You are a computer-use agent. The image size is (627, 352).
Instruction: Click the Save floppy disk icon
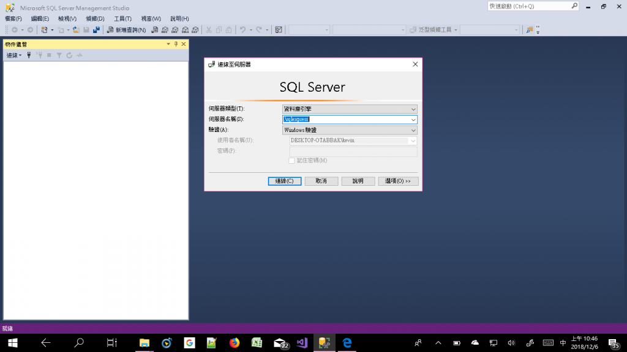click(86, 30)
